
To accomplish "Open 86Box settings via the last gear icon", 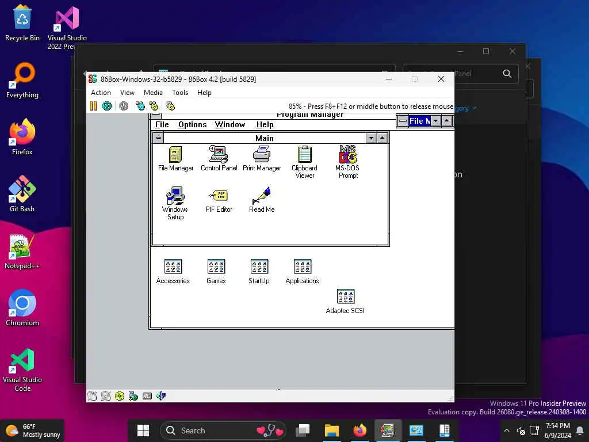I will [x=170, y=106].
